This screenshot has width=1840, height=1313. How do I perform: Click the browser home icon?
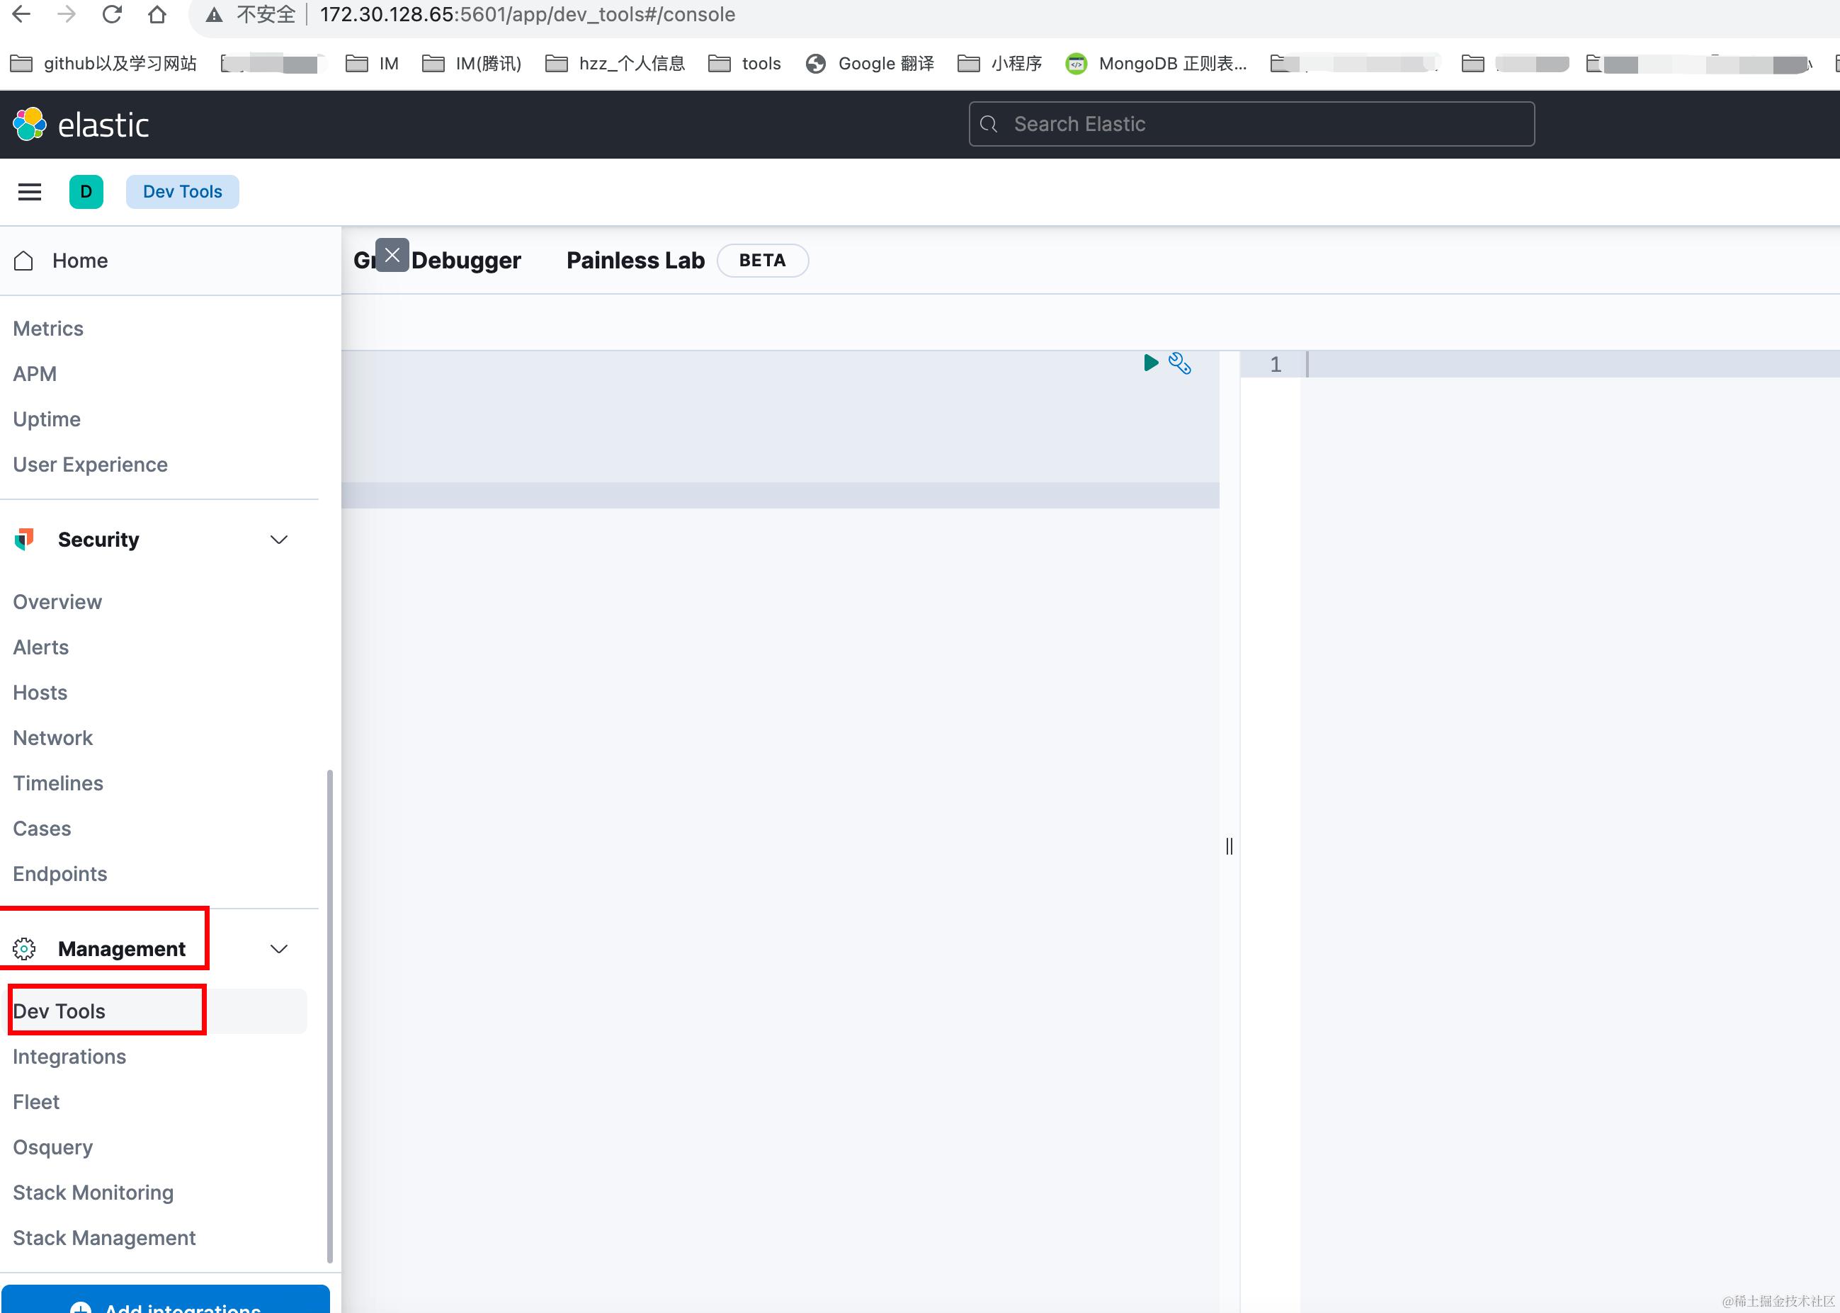[x=158, y=15]
